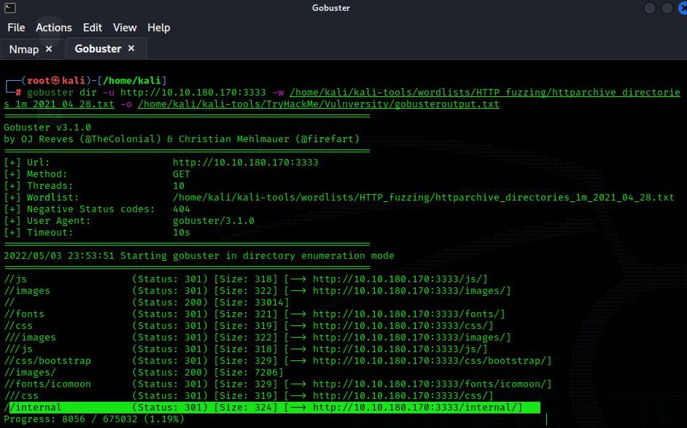Screen dimensions: 687x428
Task: Expand the Edit menu
Action: click(x=93, y=28)
